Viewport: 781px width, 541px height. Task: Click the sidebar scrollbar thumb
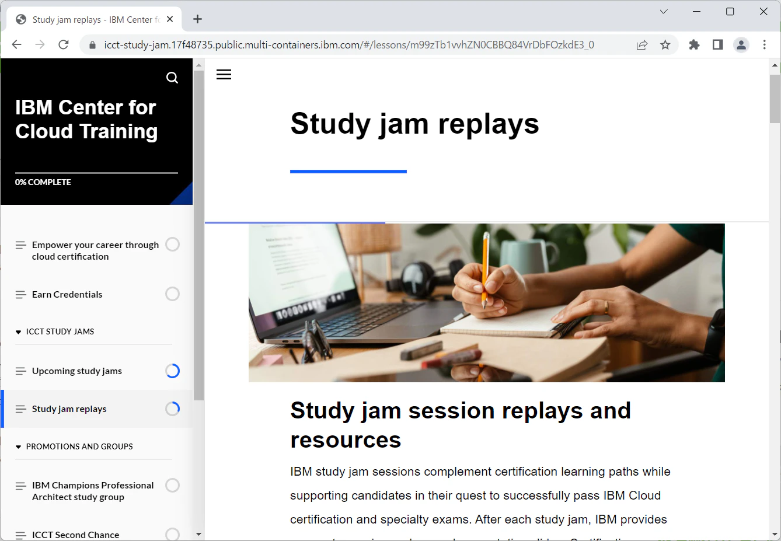point(198,236)
